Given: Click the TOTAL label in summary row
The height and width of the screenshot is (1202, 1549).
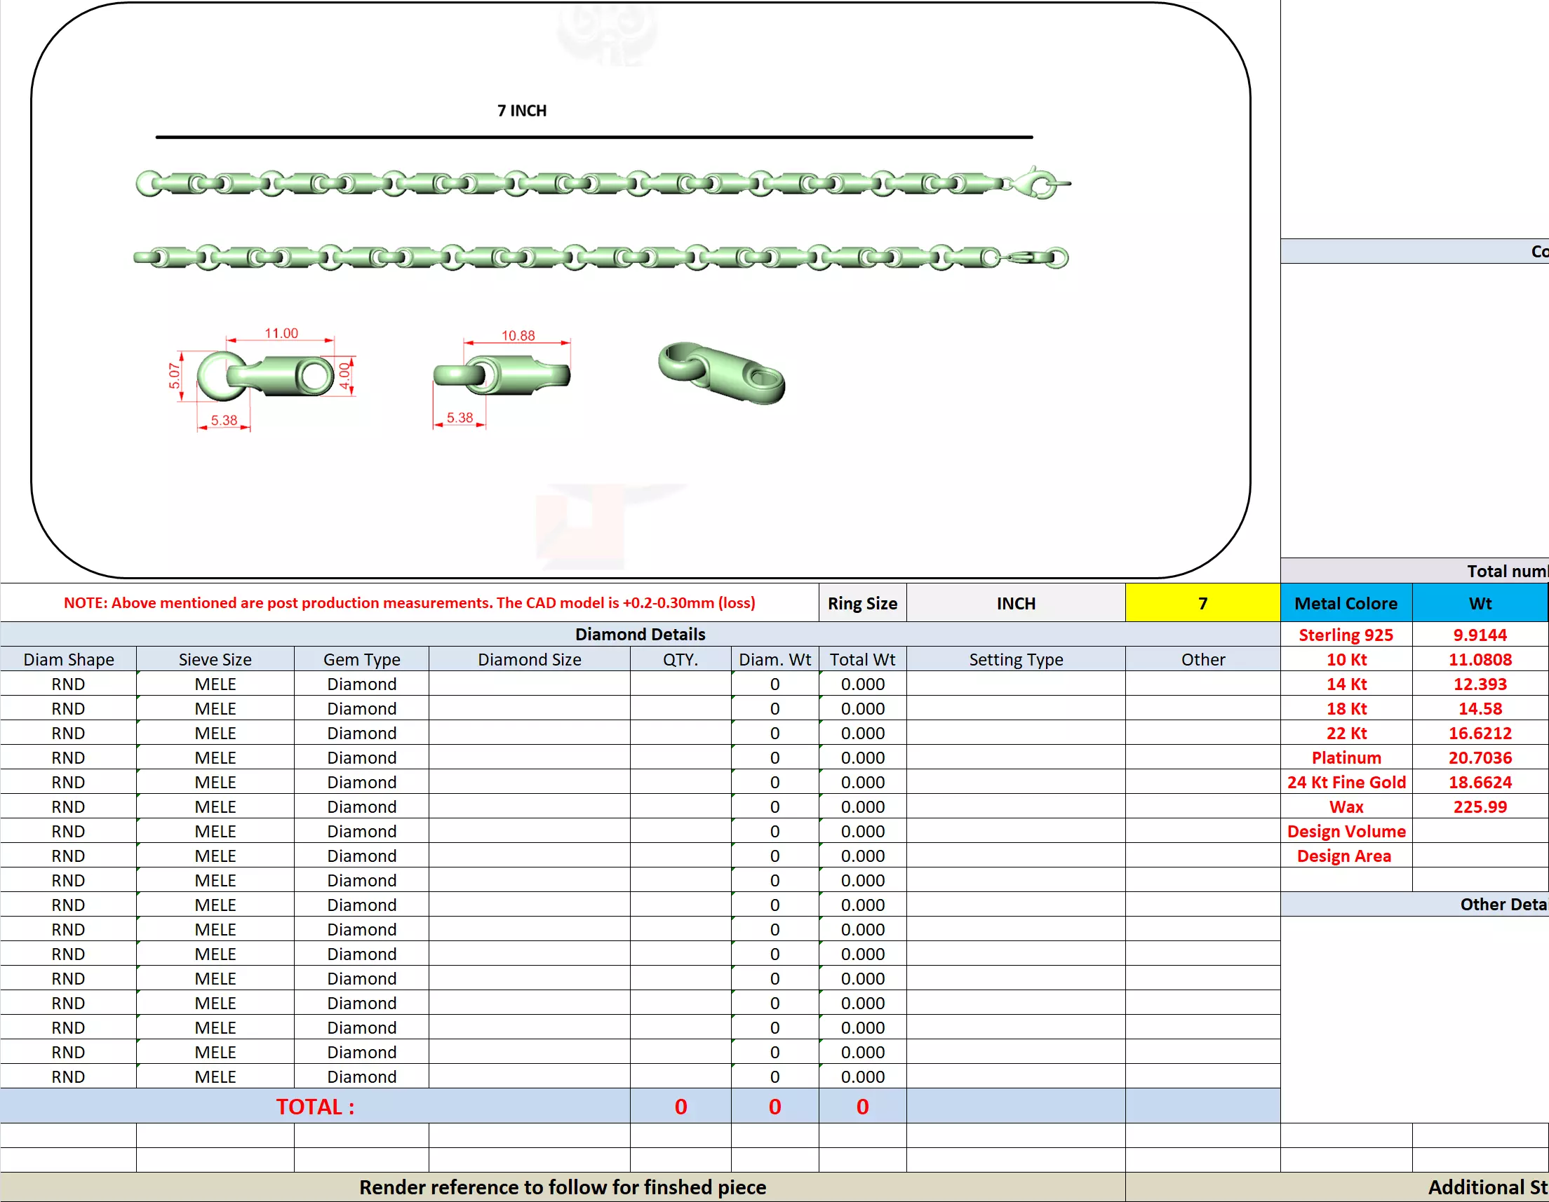Looking at the screenshot, I should 315,1106.
